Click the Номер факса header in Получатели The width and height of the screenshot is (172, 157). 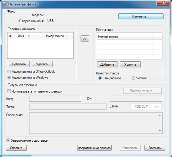point(124,37)
